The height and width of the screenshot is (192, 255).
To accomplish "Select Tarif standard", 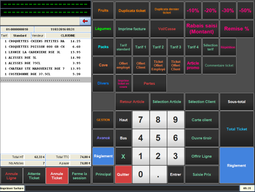I will tap(124, 47).
